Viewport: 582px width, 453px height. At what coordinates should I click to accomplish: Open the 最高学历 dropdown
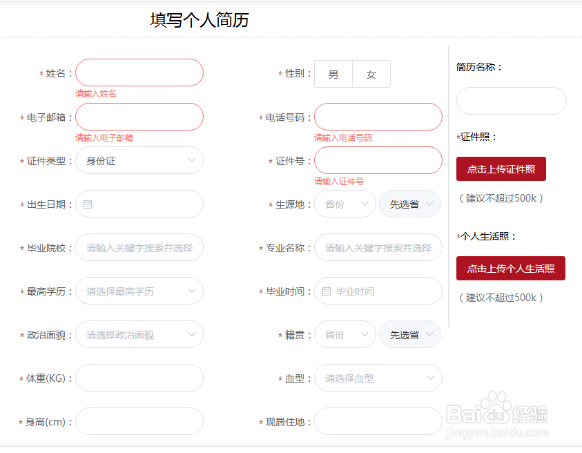click(x=139, y=291)
